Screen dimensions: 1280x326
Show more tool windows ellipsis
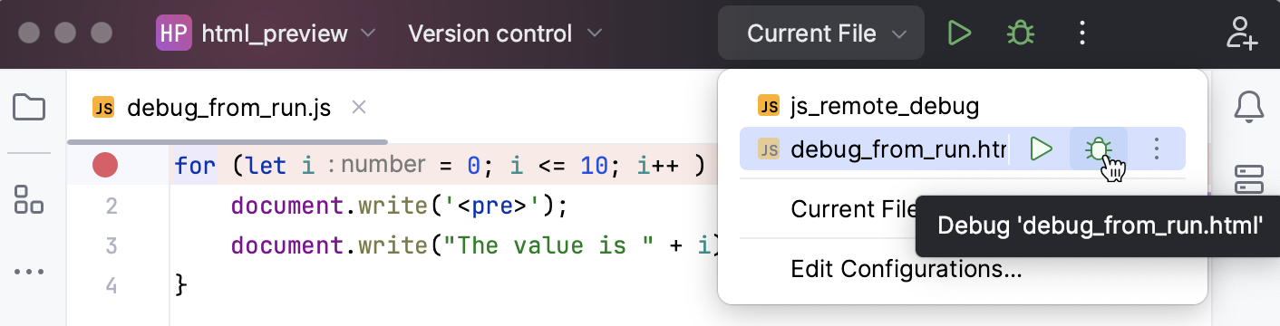point(29,272)
